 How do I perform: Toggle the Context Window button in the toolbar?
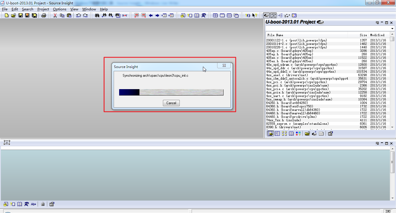(x=273, y=15)
